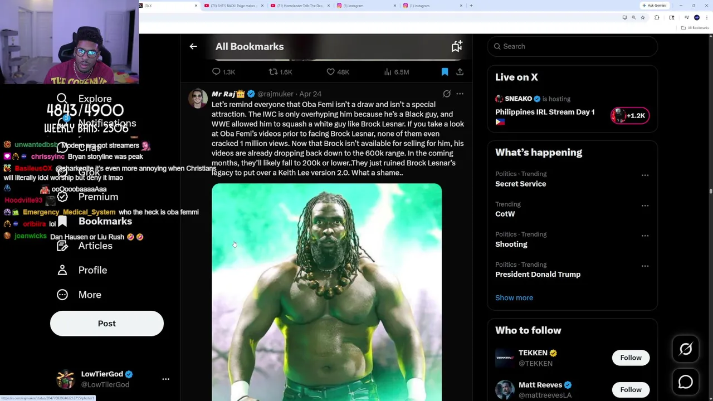The height and width of the screenshot is (401, 713).
Task: Switch to the second Instagram tab
Action: click(433, 6)
